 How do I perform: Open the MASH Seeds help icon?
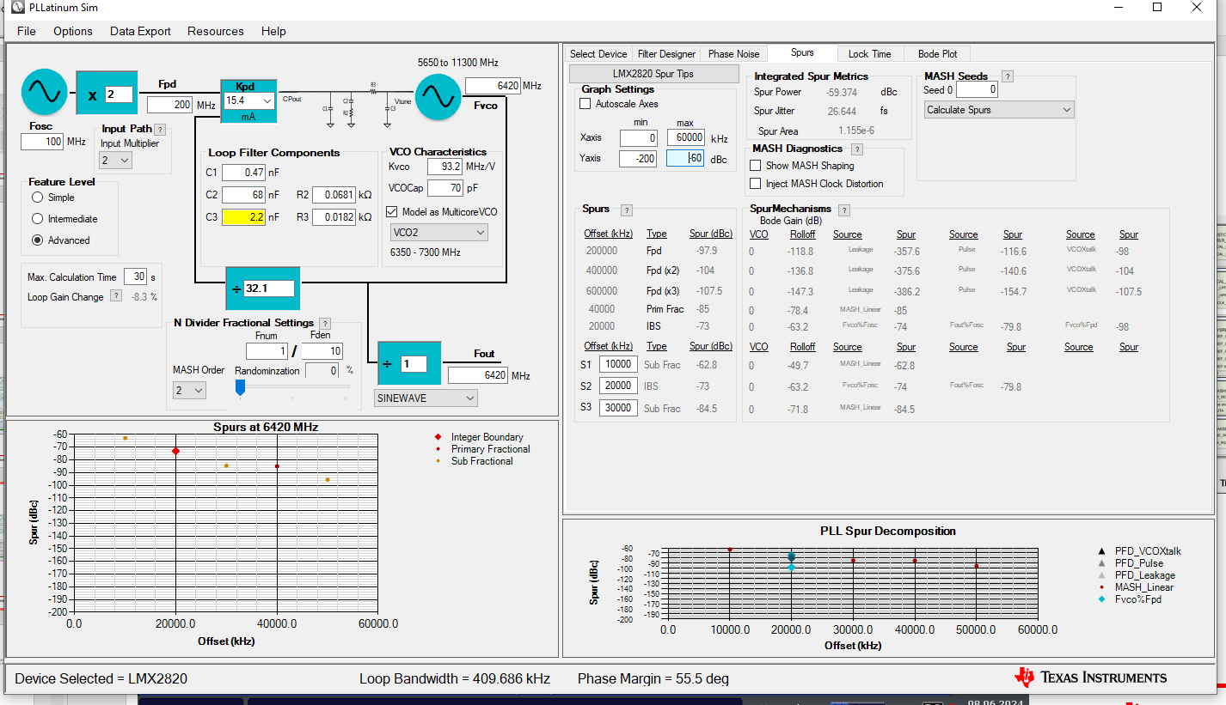pyautogui.click(x=1008, y=76)
